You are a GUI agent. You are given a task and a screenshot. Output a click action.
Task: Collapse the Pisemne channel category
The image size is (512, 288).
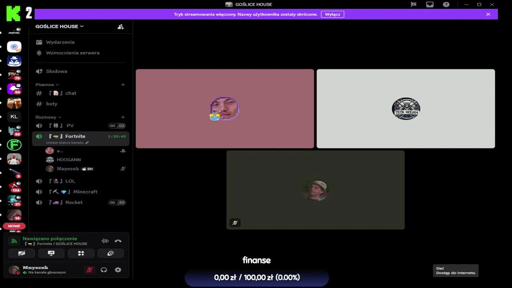tap(47, 84)
